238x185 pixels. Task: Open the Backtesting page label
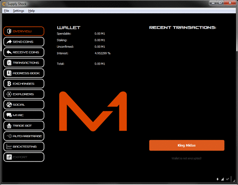tap(25, 147)
